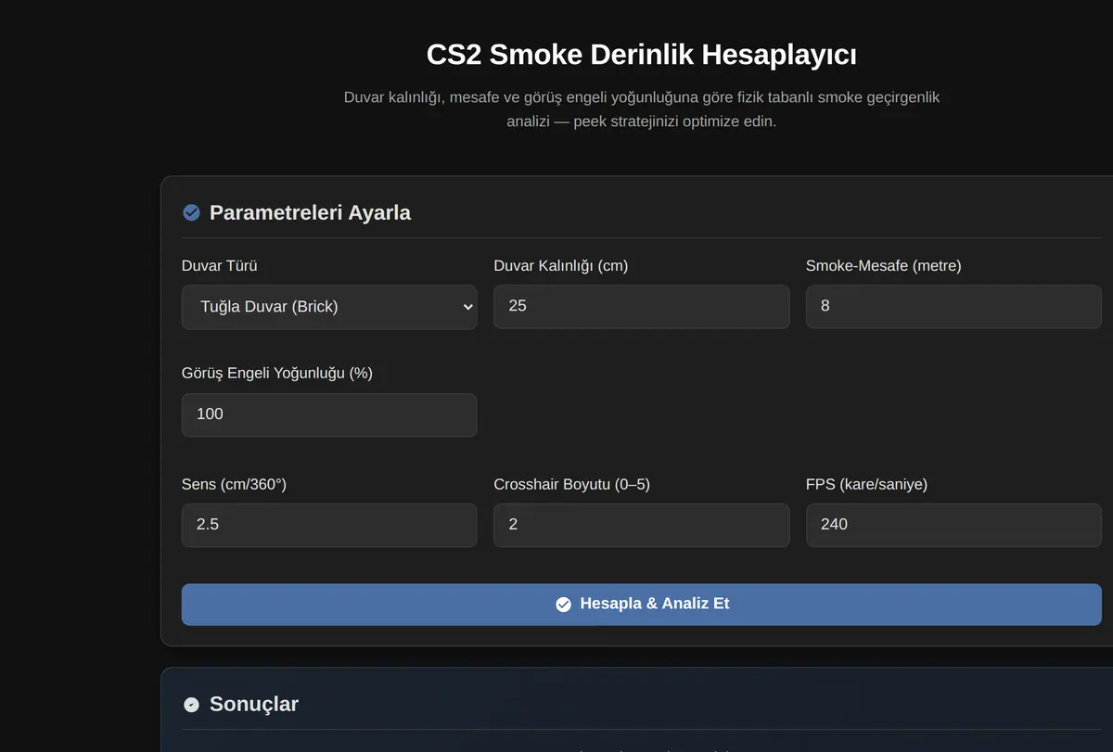1113x752 pixels.
Task: Focus the FPS (kare/saniye) field
Action: [x=953, y=525]
